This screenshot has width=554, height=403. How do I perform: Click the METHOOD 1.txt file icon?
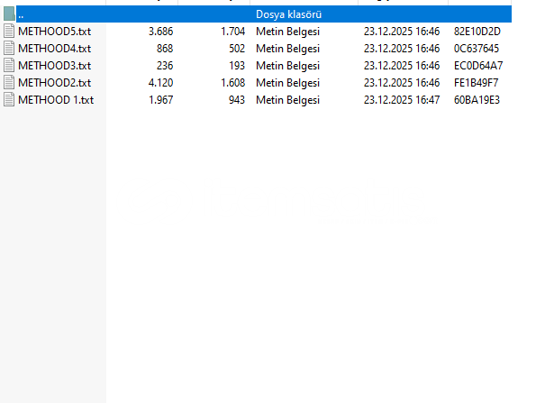click(10, 100)
